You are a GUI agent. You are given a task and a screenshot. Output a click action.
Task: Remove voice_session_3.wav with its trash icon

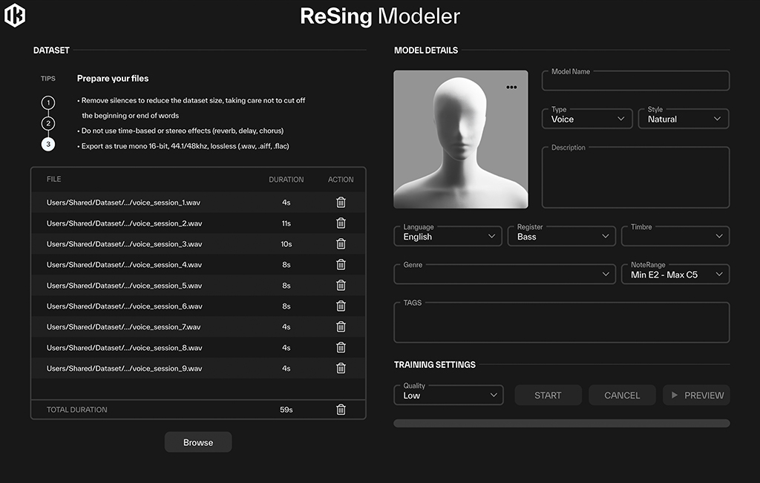(341, 243)
